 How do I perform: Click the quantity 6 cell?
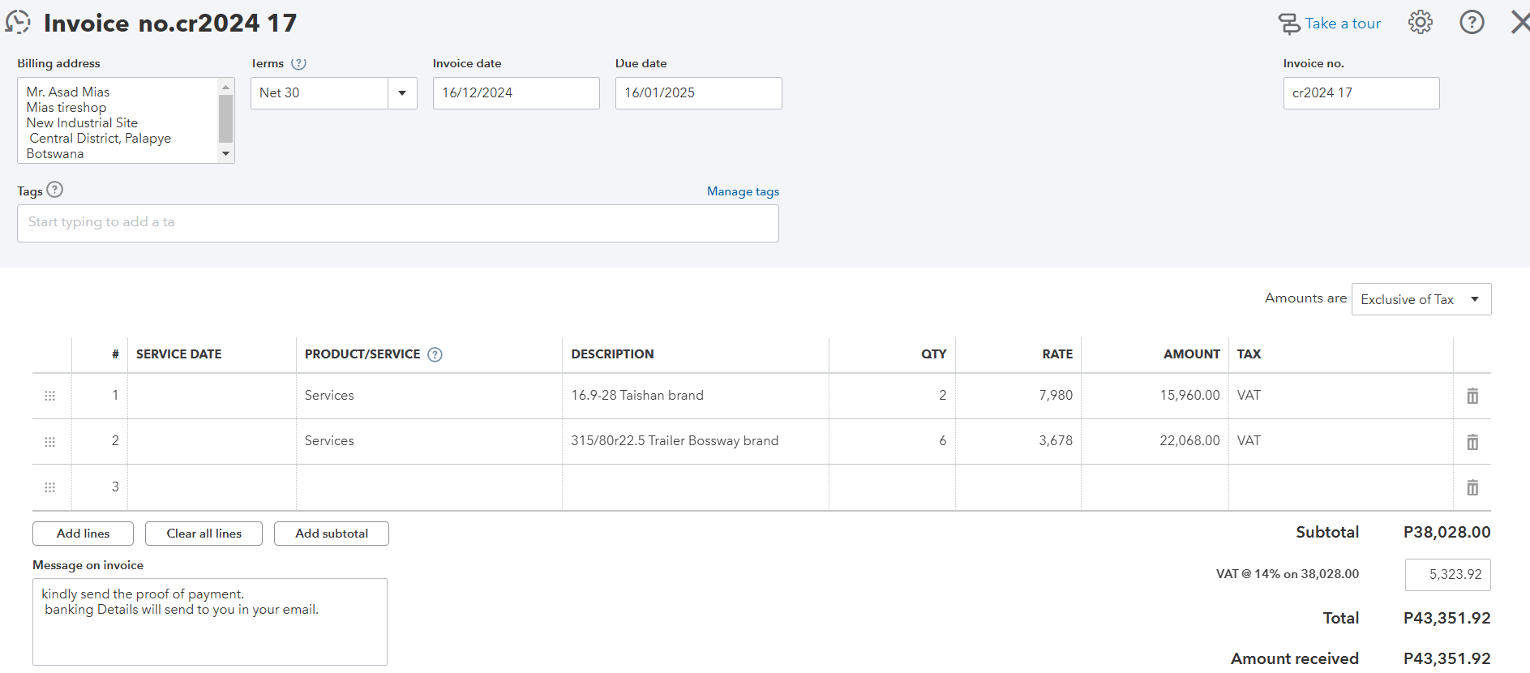click(892, 441)
